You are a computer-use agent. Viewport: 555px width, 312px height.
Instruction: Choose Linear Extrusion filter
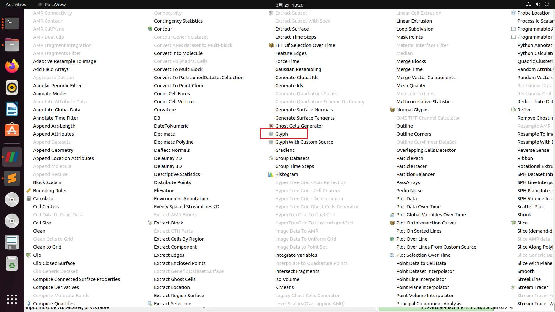(414, 21)
